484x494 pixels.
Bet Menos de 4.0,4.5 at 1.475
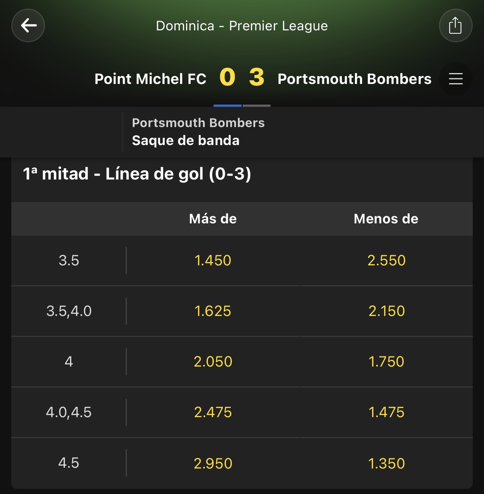point(386,412)
